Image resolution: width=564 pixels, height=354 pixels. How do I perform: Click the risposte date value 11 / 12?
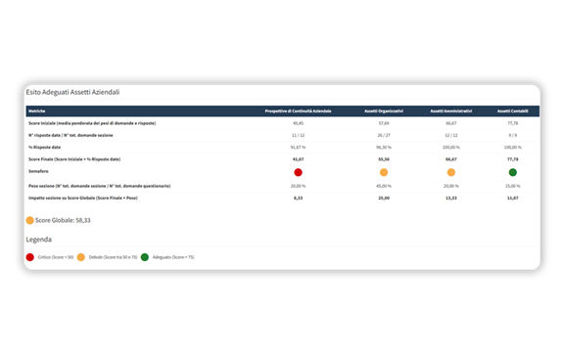click(x=299, y=135)
